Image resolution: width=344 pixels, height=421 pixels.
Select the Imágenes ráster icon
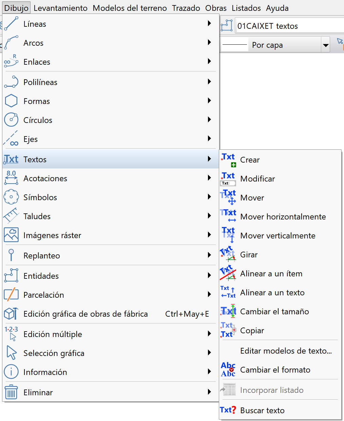coord(11,235)
